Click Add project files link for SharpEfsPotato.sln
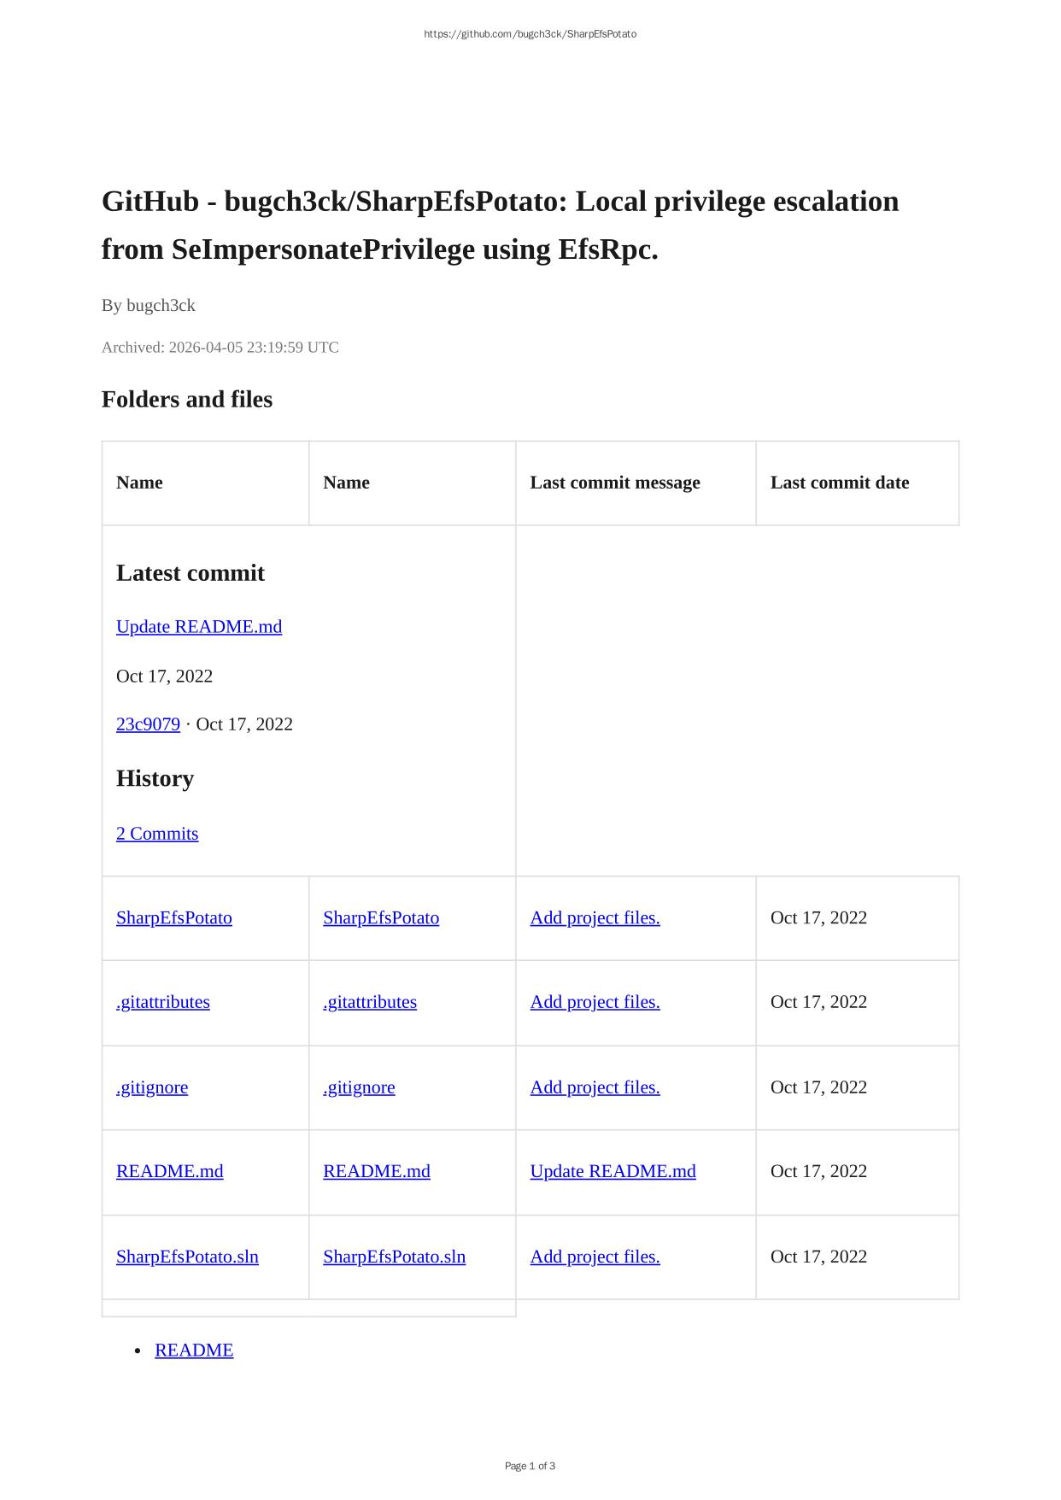This screenshot has width=1061, height=1500. pos(595,1257)
